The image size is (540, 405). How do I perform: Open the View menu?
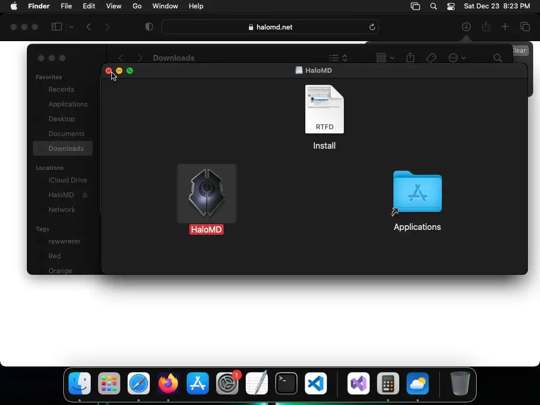[x=114, y=6]
